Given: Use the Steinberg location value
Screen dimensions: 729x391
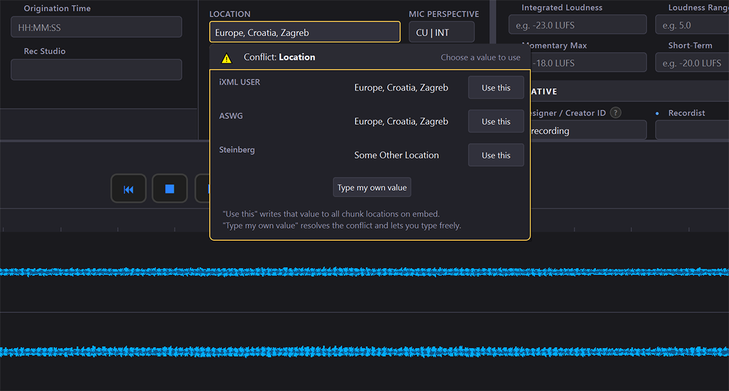Looking at the screenshot, I should pos(496,155).
